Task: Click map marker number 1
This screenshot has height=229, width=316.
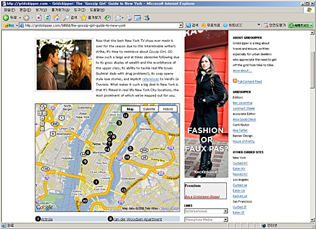Action: click(x=96, y=182)
